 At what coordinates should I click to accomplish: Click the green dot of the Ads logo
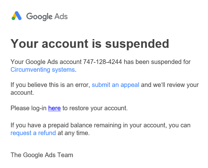point(13,18)
